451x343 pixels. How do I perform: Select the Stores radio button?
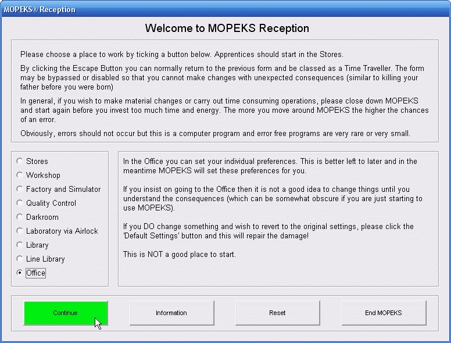click(32, 161)
